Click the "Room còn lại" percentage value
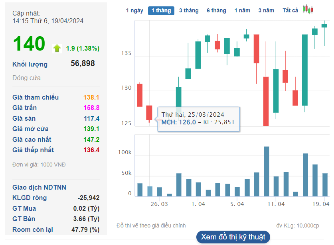Image resolution: width=334 pixels, height=245 pixels. point(85,229)
